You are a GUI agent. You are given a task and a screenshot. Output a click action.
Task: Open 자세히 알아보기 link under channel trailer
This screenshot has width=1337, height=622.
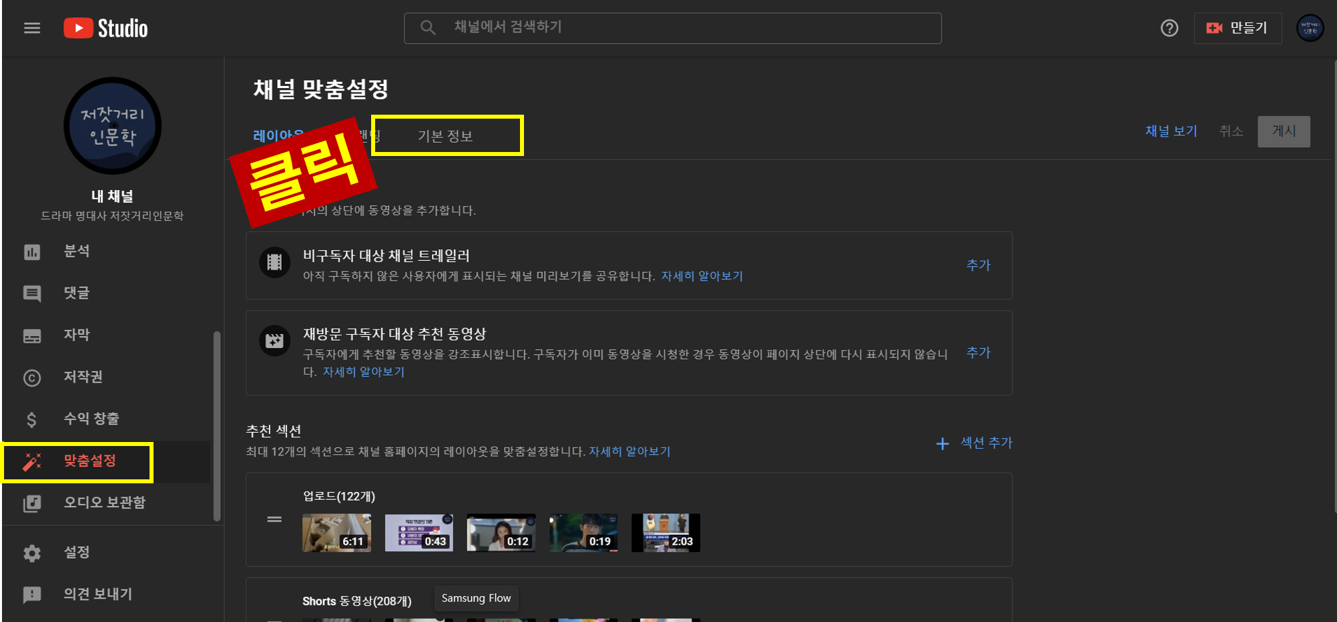tap(702, 276)
